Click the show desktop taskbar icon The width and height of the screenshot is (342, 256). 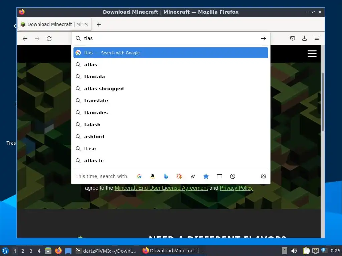(68, 251)
